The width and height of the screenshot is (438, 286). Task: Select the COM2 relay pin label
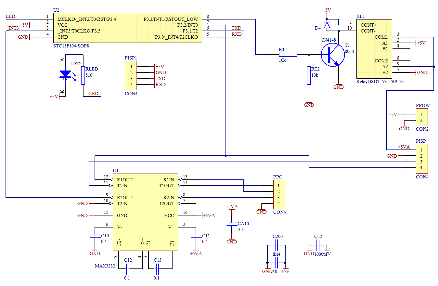click(x=381, y=61)
